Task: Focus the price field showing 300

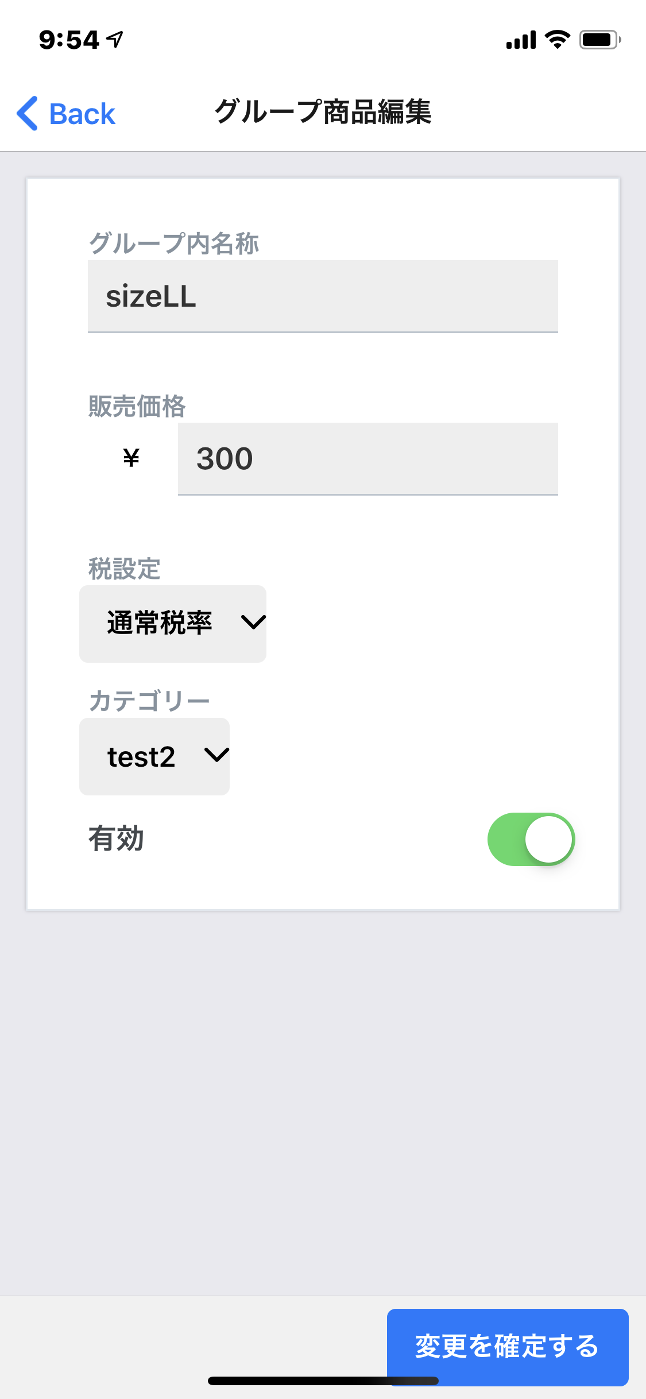Action: coord(368,458)
